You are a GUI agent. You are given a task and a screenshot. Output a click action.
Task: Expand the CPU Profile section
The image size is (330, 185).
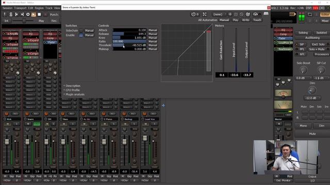(x=72, y=90)
